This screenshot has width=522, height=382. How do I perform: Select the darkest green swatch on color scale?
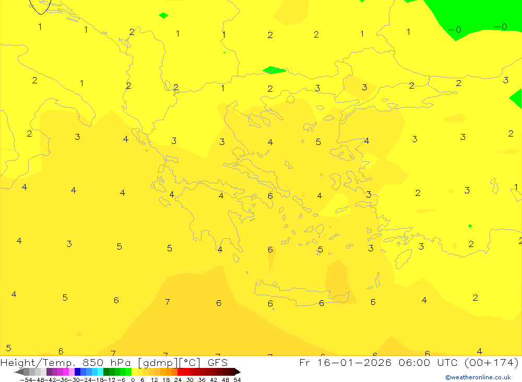(x=106, y=372)
